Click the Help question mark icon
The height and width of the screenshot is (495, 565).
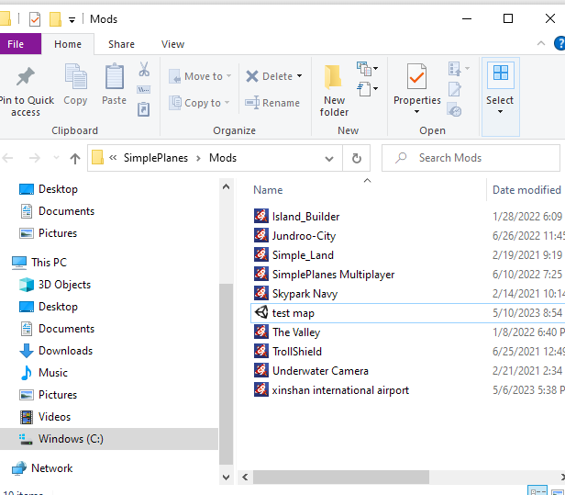559,44
